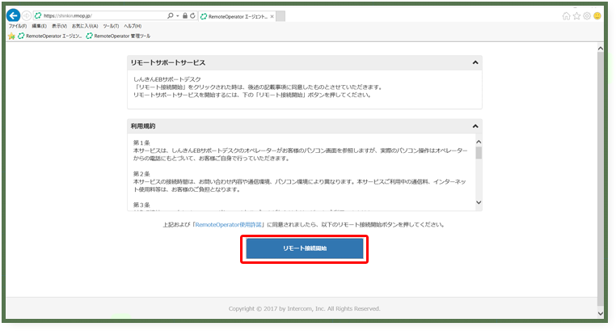Click the add-to-favorites-bar star icon
This screenshot has width=616, height=331.
pyautogui.click(x=11, y=36)
